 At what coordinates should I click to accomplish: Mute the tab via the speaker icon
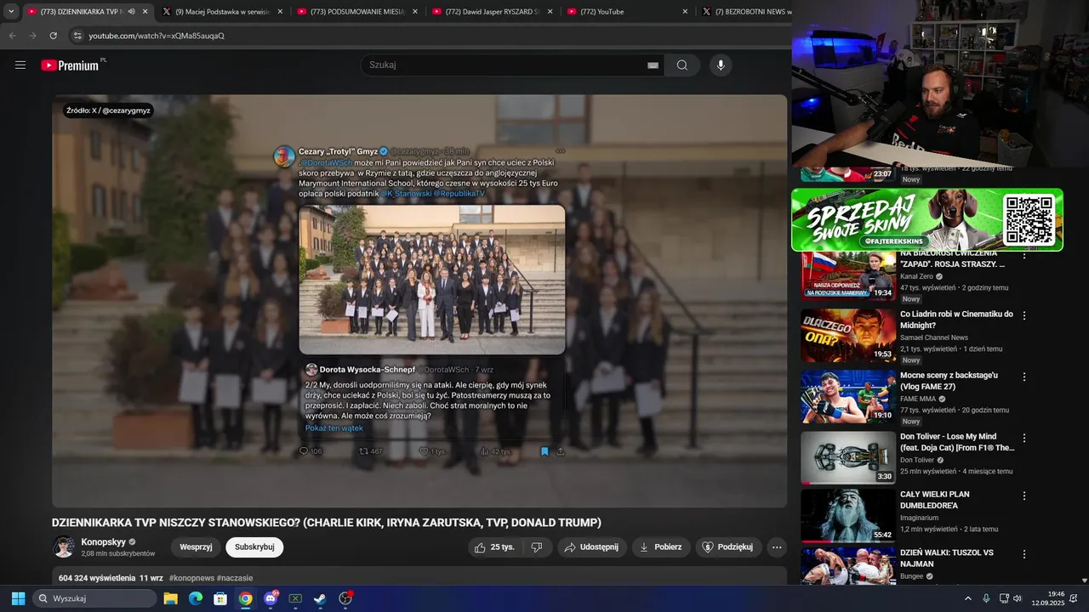click(x=131, y=12)
